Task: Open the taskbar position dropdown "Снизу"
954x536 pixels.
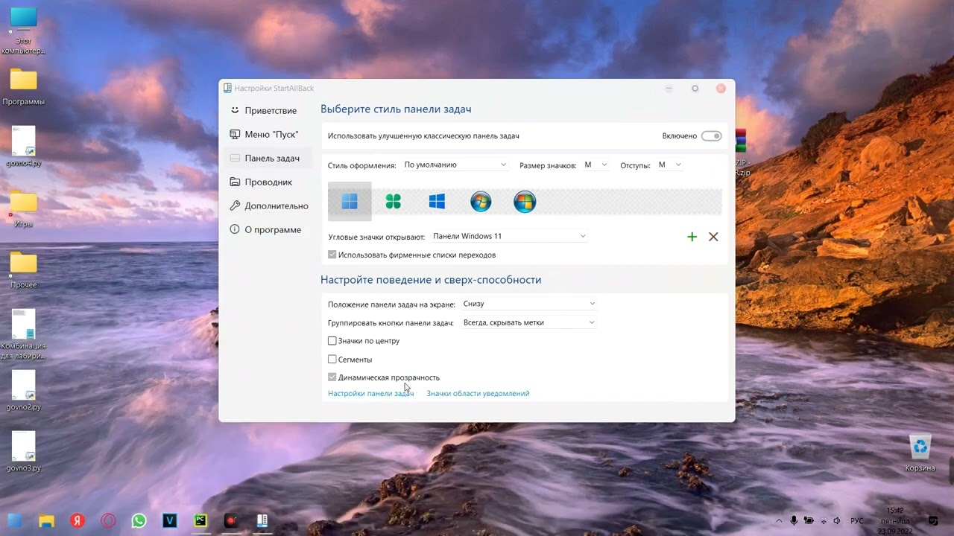Action: click(x=529, y=304)
